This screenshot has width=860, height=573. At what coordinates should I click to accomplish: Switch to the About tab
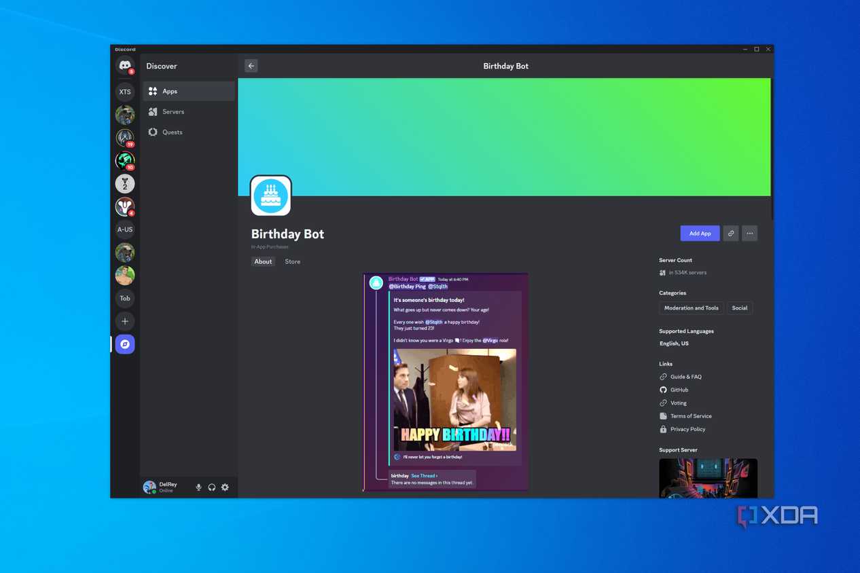[263, 261]
